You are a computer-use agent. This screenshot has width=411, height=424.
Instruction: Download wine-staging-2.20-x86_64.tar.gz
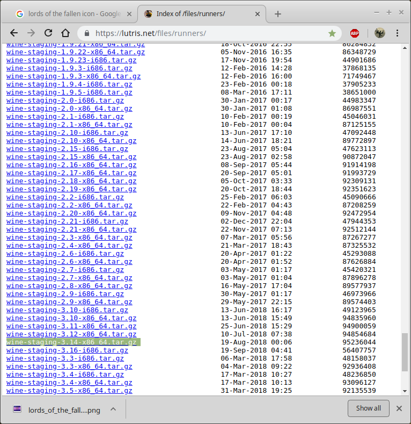pos(71,213)
